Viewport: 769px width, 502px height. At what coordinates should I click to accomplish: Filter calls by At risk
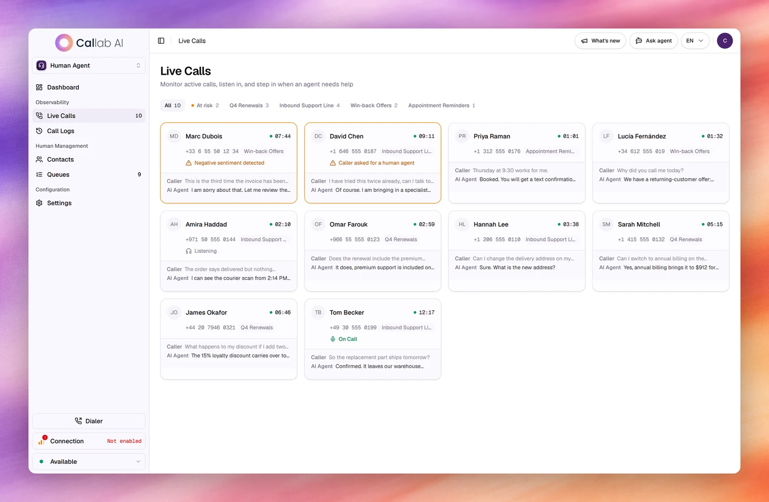coord(205,105)
